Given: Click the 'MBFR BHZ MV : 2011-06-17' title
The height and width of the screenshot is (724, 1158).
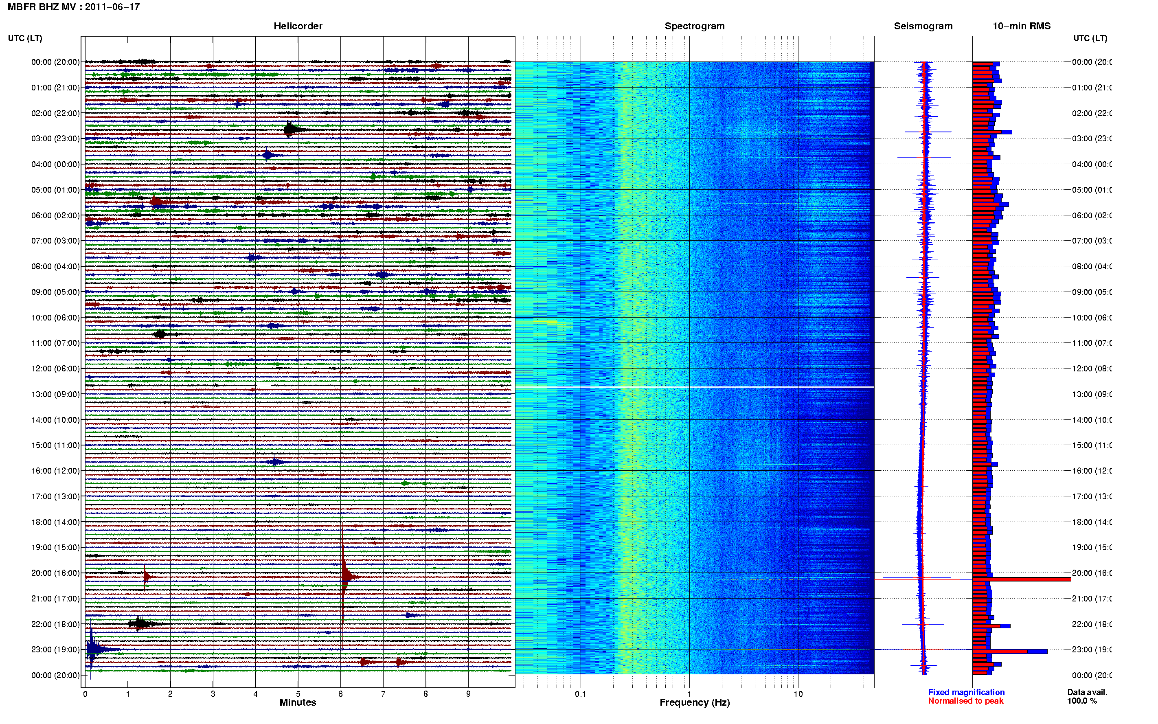Looking at the screenshot, I should click(x=74, y=7).
